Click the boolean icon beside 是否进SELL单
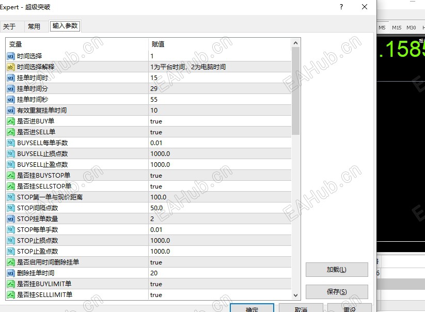 [10, 132]
